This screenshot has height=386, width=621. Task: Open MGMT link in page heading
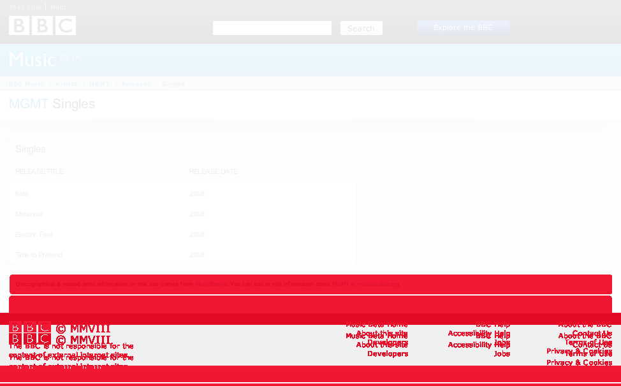29,104
